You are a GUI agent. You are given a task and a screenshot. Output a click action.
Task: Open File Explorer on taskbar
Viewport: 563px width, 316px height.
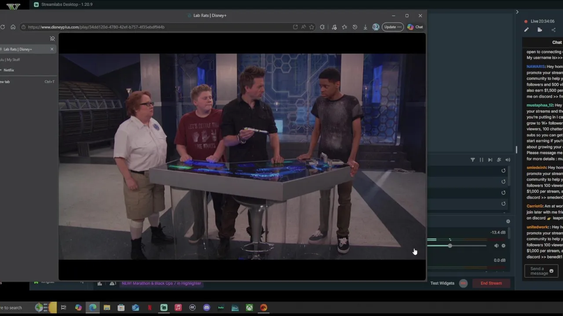[107, 308]
